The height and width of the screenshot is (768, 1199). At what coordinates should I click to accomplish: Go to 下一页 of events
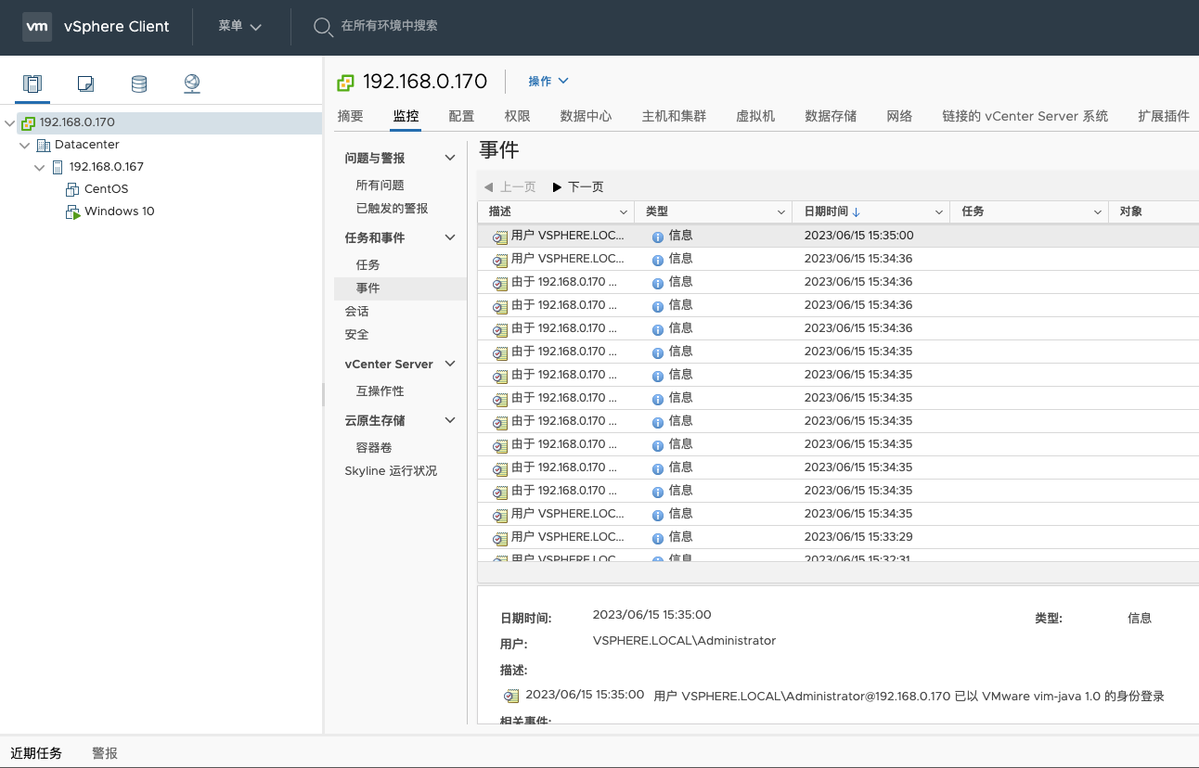577,186
